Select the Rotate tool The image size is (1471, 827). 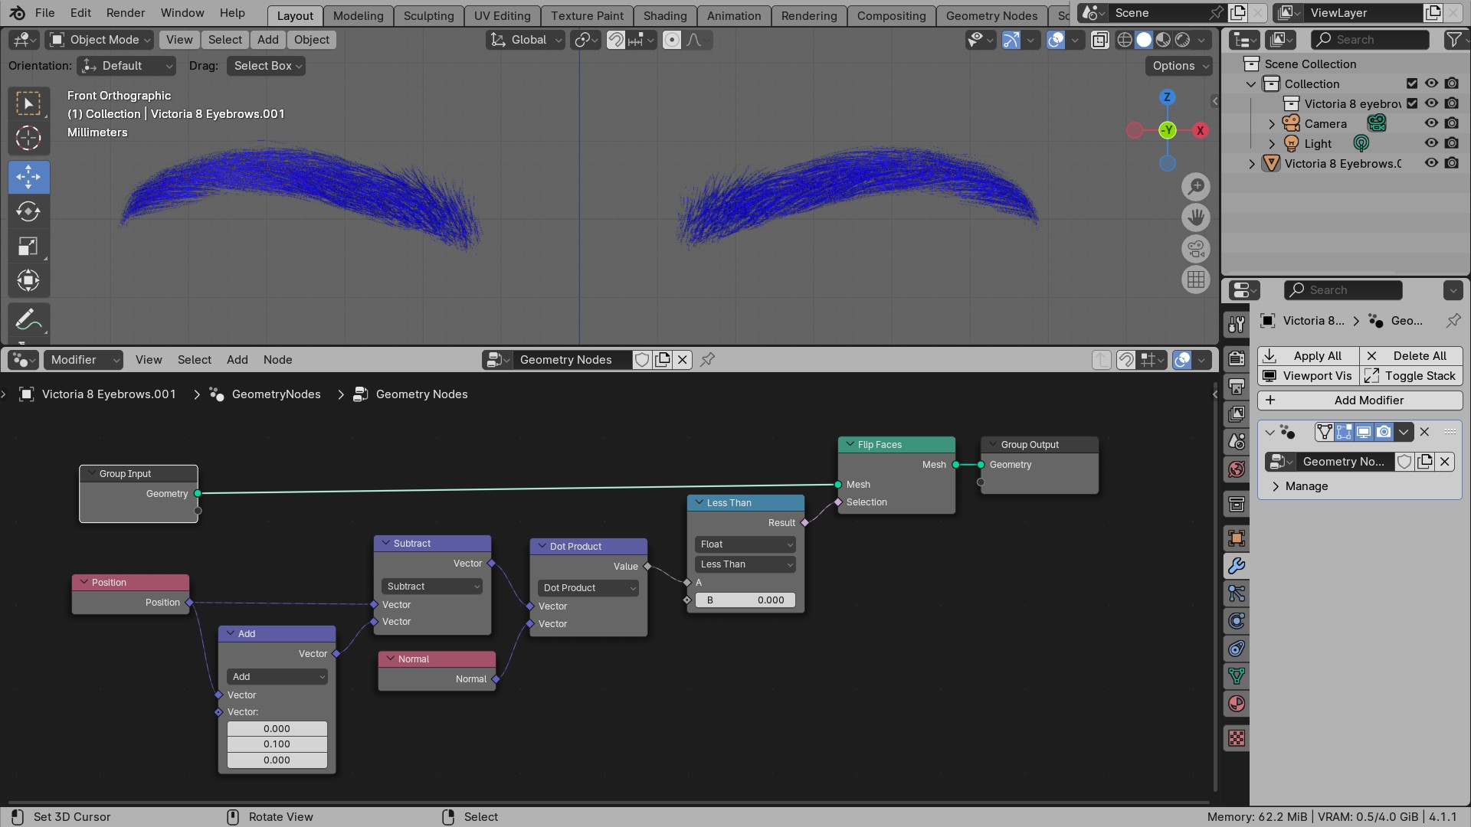[x=28, y=211]
